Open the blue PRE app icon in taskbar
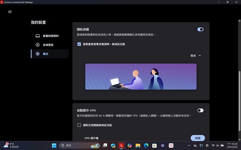This screenshot has height=150, width=241. pos(113,145)
